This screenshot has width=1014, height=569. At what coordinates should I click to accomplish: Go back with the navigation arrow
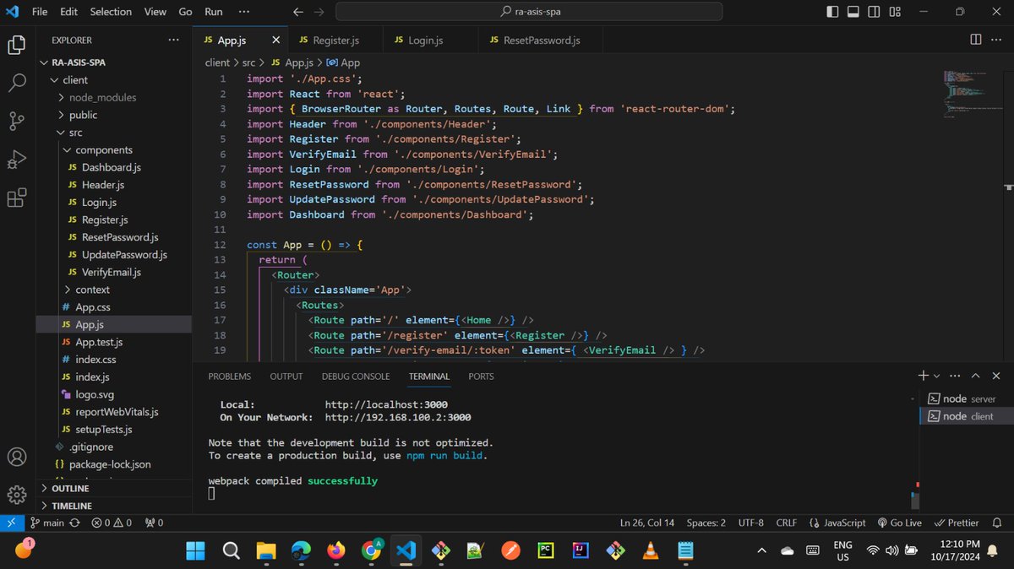click(297, 12)
